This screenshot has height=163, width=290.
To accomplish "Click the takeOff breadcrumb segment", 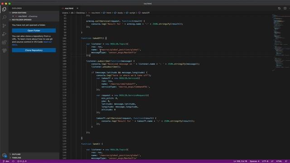I will pos(145,13).
